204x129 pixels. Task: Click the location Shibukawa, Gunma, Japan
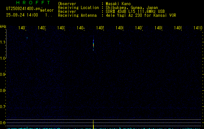tap(132, 8)
